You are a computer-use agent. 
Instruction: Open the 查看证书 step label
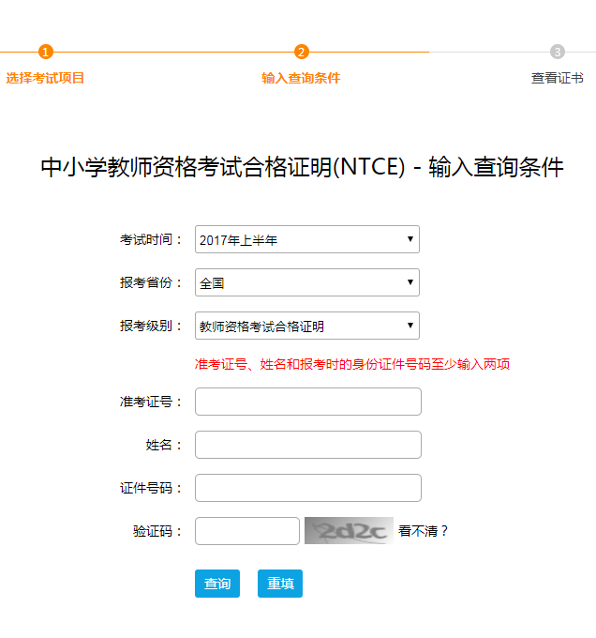click(x=558, y=78)
